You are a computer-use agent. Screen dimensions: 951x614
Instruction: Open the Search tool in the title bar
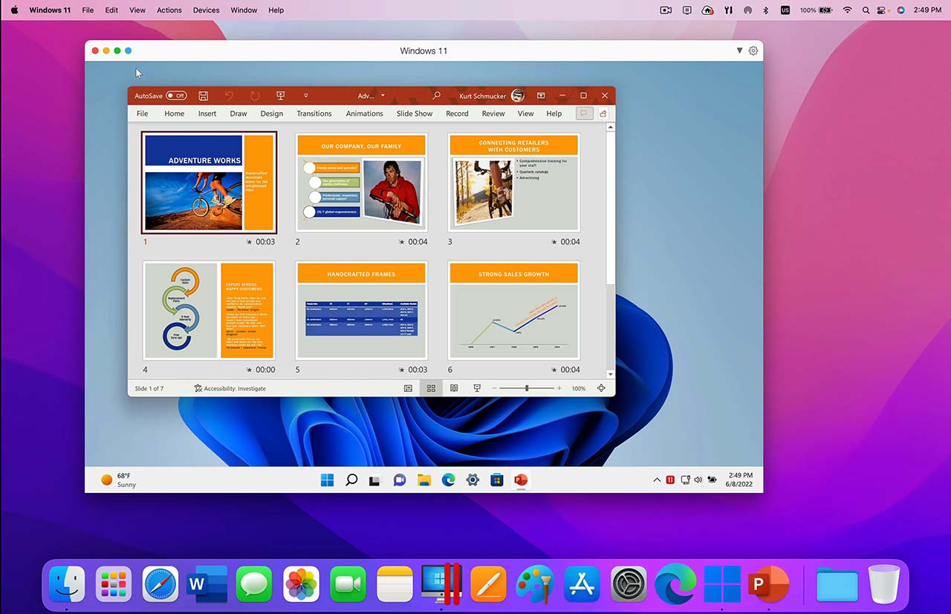(x=436, y=95)
